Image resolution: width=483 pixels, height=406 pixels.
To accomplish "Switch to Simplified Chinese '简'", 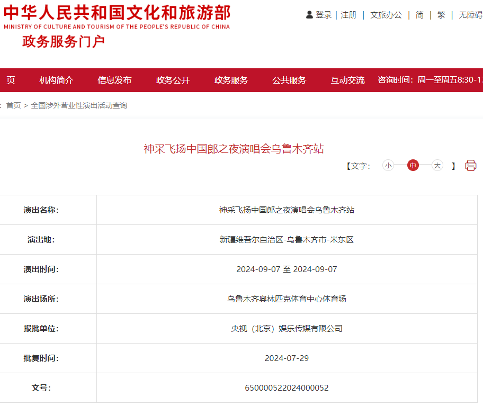I will pos(419,15).
